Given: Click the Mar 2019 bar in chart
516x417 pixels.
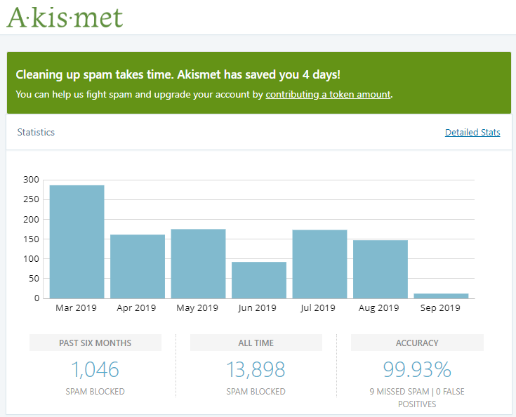Looking at the screenshot, I should click(77, 242).
